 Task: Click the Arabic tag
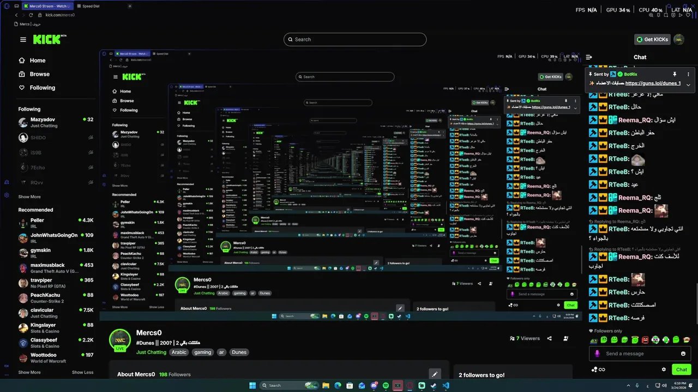[x=179, y=352]
